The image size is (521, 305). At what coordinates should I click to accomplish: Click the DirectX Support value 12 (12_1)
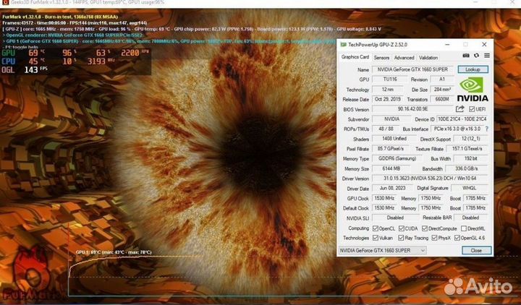[471, 139]
